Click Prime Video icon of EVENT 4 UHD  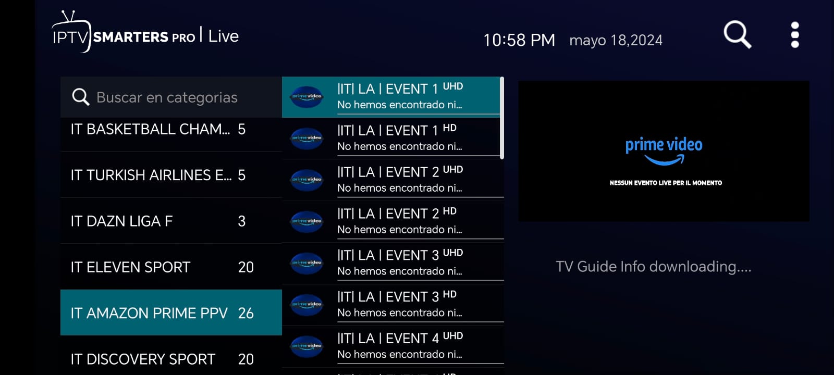point(306,346)
